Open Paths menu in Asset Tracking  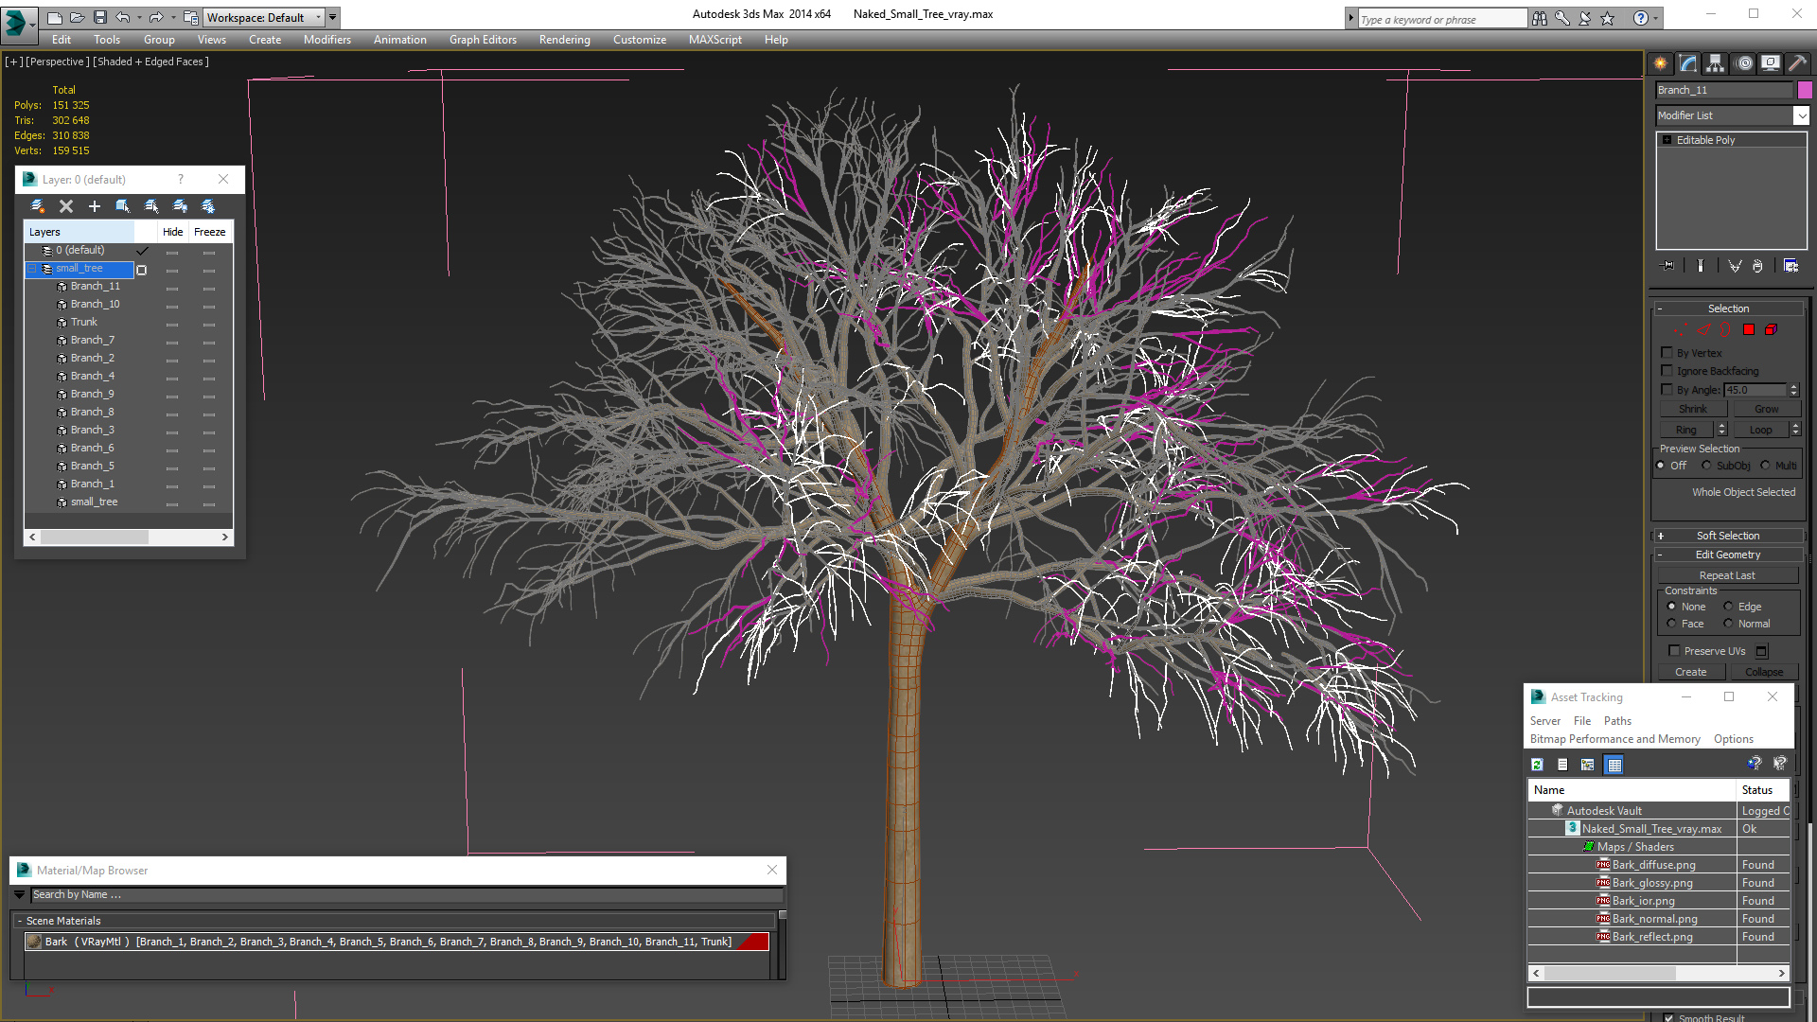1617,721
